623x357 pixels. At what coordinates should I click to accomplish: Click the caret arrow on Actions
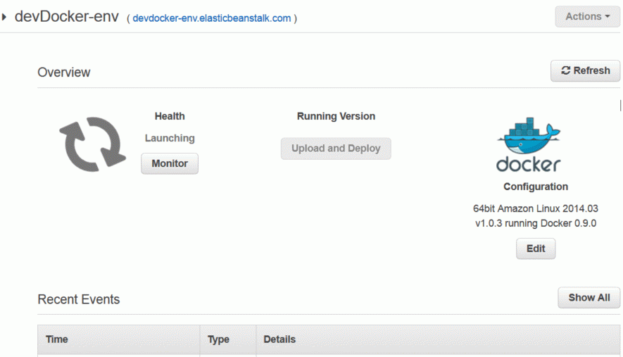[x=607, y=17]
